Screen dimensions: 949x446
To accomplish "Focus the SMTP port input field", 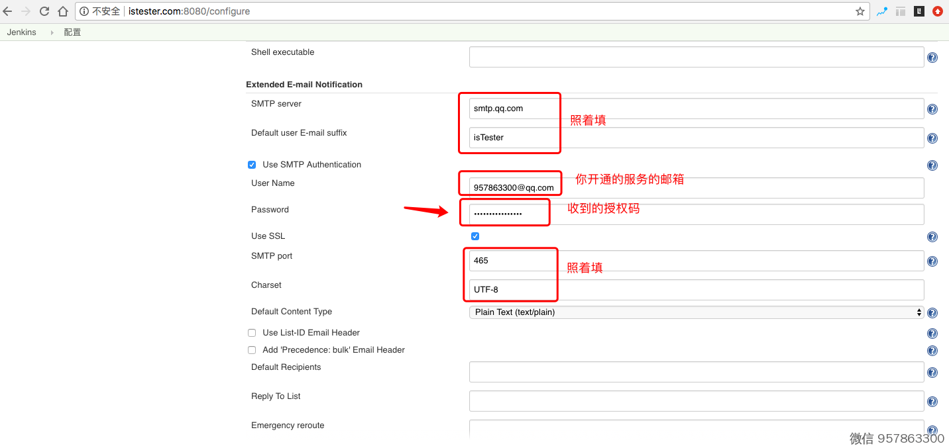I will 696,261.
